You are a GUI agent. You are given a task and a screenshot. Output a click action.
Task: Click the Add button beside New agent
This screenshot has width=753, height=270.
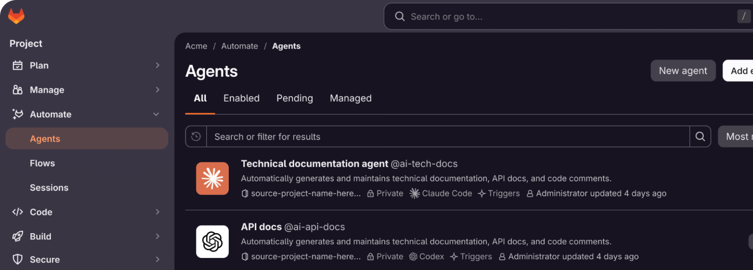(738, 71)
